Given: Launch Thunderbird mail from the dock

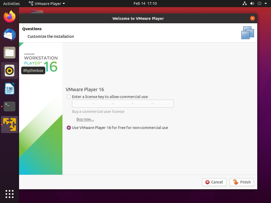Looking at the screenshot, I should [10, 35].
